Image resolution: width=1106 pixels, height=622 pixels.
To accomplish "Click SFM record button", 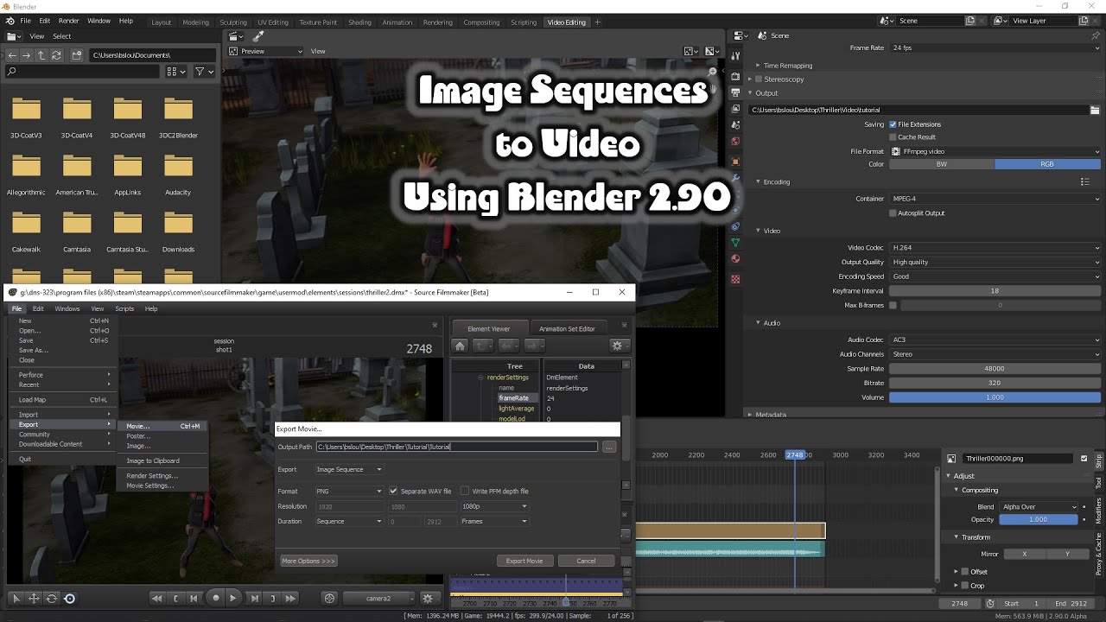I will pyautogui.click(x=215, y=598).
